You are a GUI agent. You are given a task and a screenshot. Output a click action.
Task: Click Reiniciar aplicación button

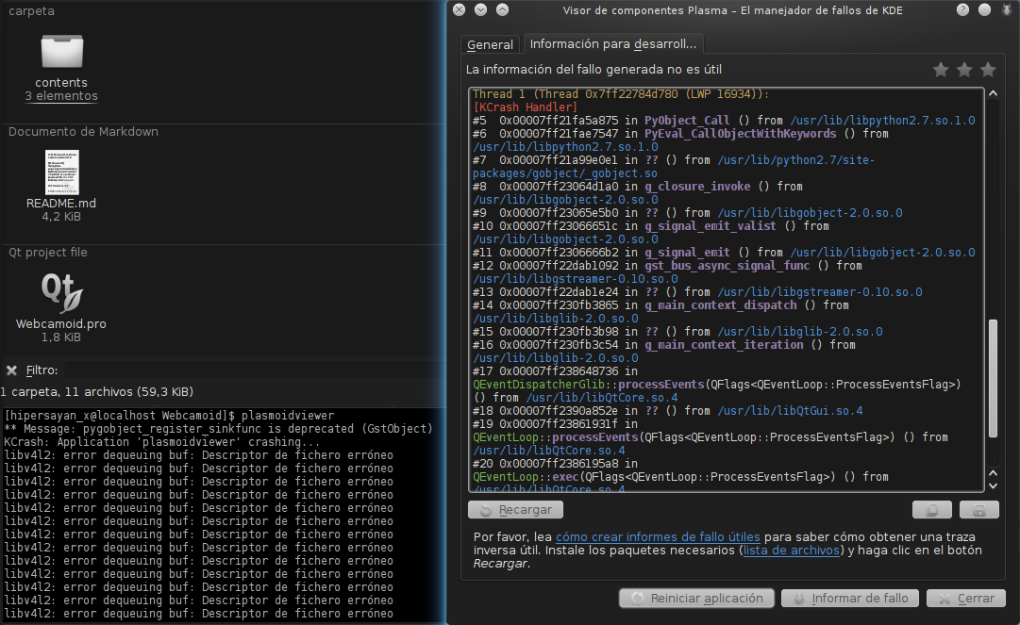pos(696,599)
